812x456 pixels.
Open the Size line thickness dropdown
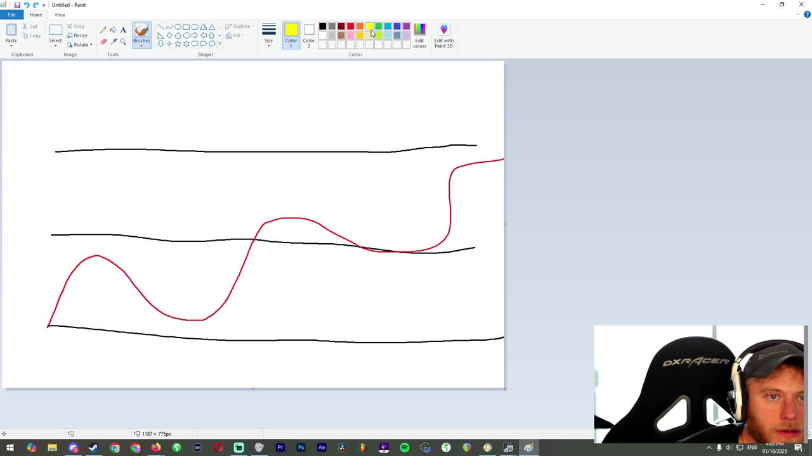(x=269, y=36)
